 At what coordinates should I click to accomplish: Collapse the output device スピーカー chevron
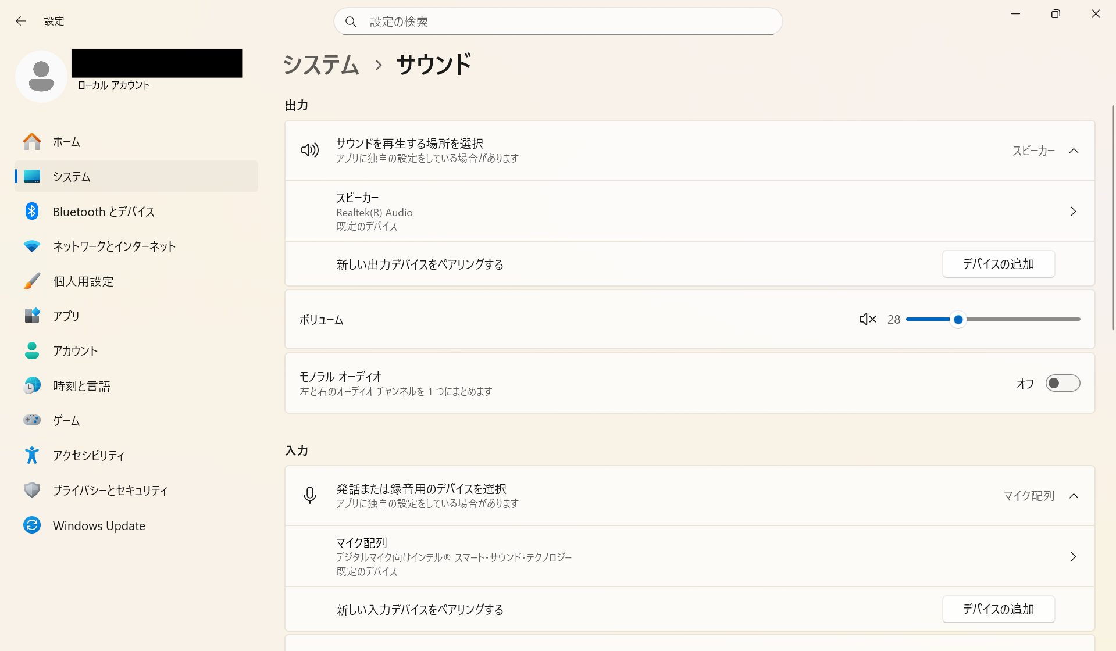click(1074, 151)
